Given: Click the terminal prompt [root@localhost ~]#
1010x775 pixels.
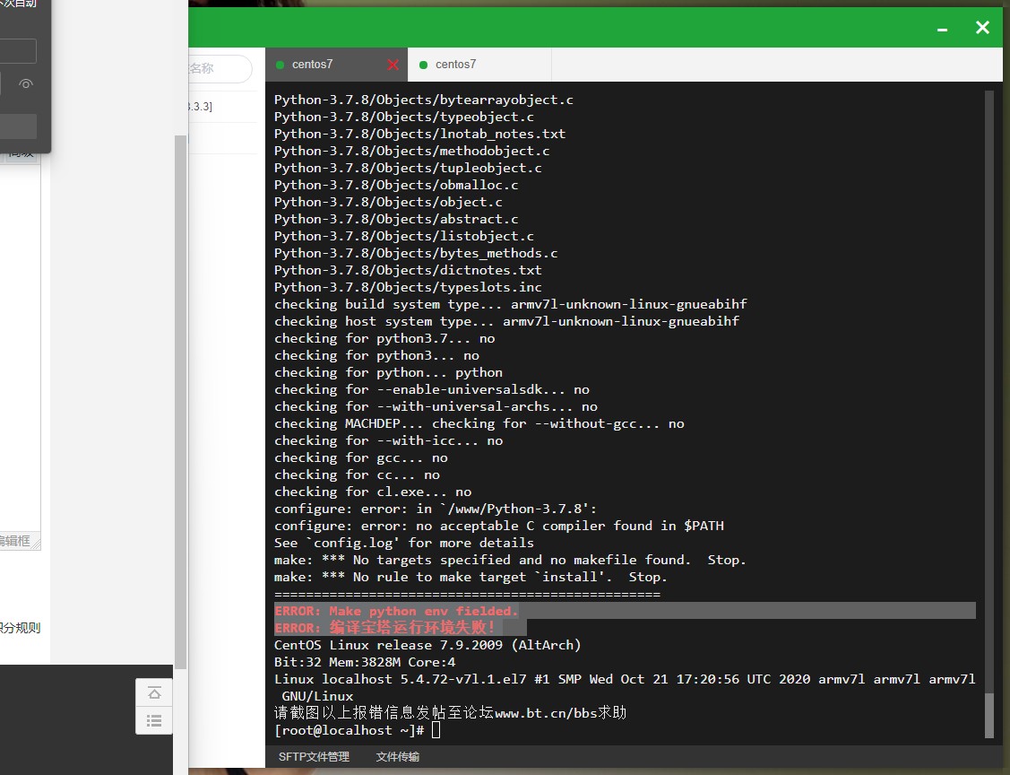Looking at the screenshot, I should click(x=350, y=730).
